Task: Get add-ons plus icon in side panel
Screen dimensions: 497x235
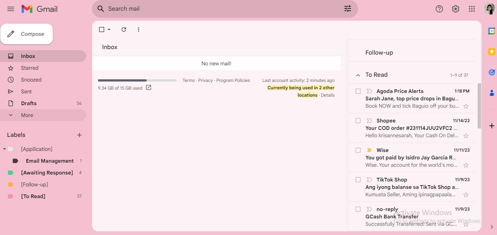Action: 491,126
